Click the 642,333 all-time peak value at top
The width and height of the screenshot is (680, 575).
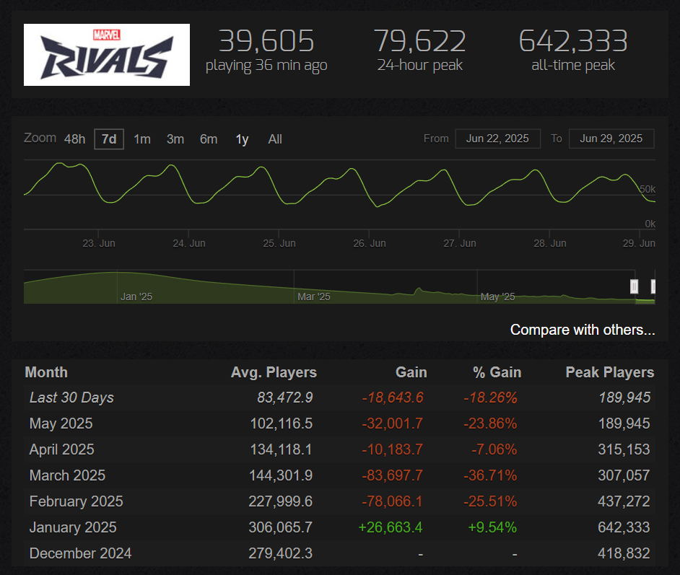coord(573,40)
